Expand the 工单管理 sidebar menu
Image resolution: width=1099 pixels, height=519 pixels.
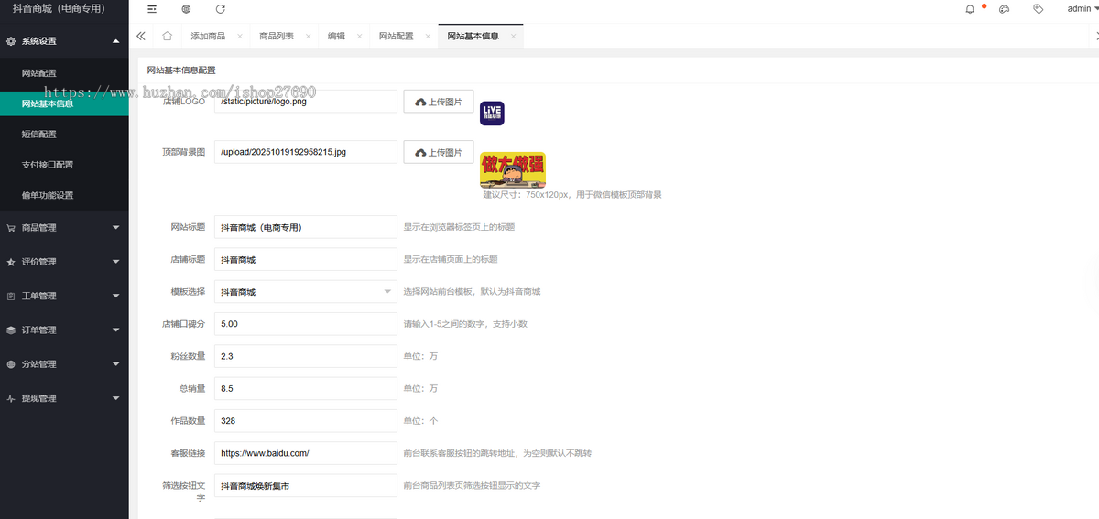click(x=64, y=296)
